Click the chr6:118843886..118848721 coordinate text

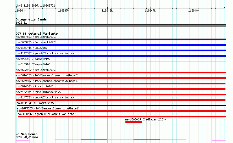pyautogui.click(x=35, y=6)
